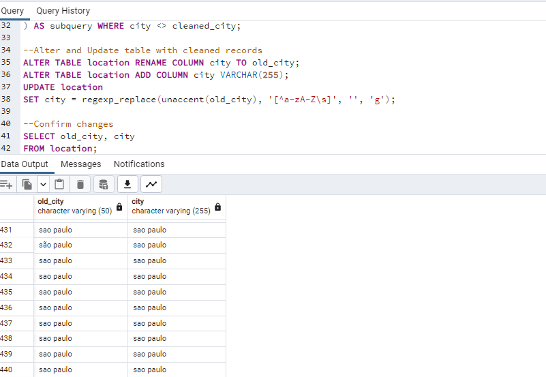Click lock icon in old_city column header

click(x=119, y=207)
